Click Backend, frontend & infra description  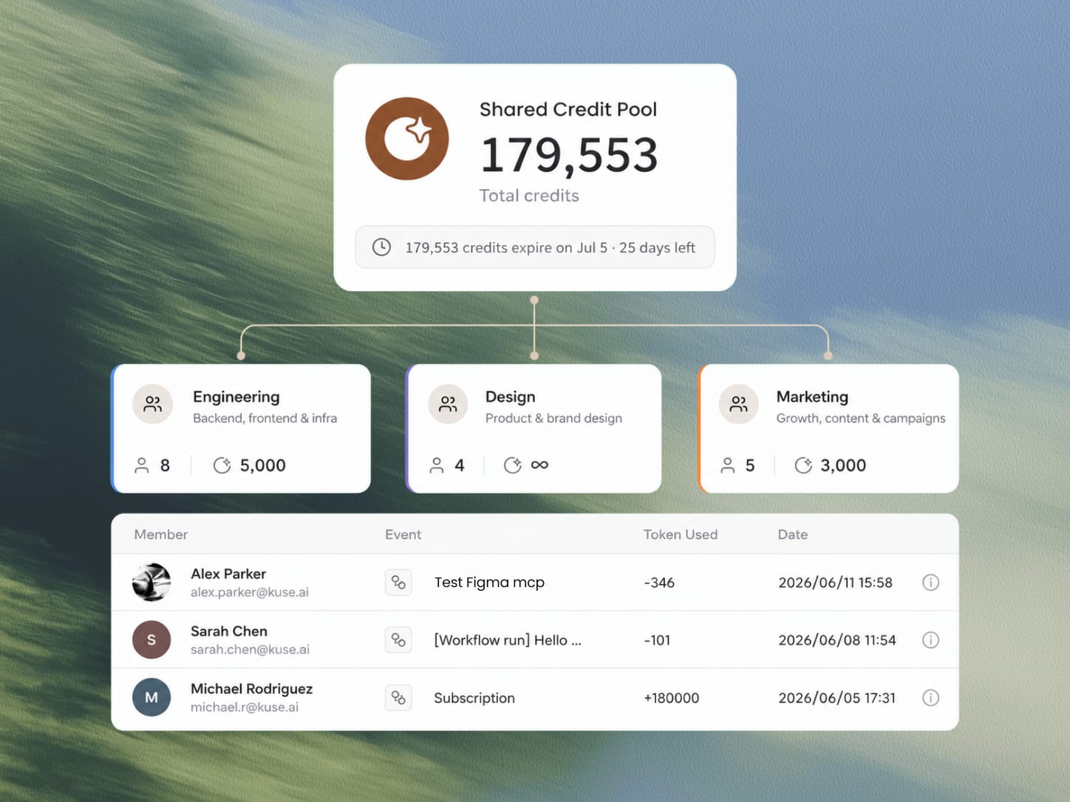[265, 418]
